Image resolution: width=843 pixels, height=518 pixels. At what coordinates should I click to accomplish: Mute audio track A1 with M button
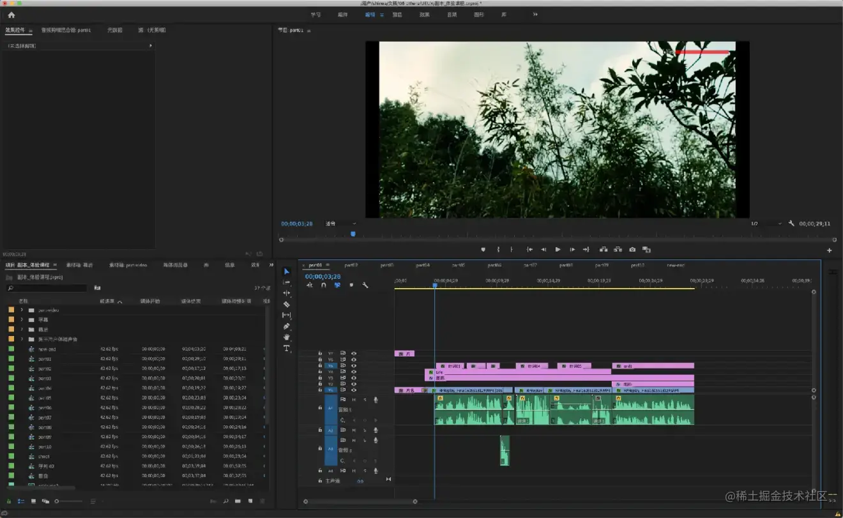[x=354, y=400]
